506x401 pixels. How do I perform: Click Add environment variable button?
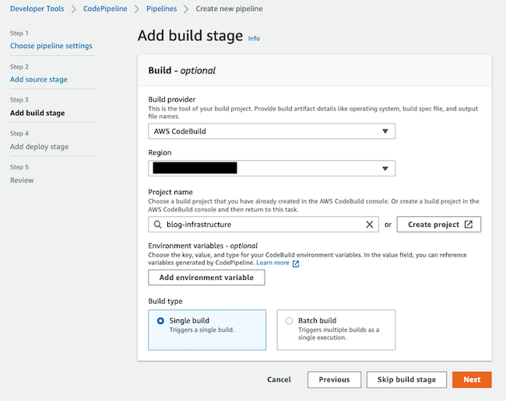[x=206, y=277]
